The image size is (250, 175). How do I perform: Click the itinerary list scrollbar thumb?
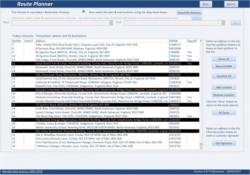201,144
